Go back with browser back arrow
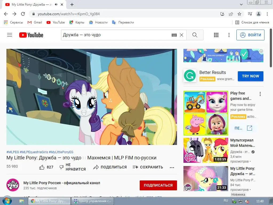 tap(6, 14)
